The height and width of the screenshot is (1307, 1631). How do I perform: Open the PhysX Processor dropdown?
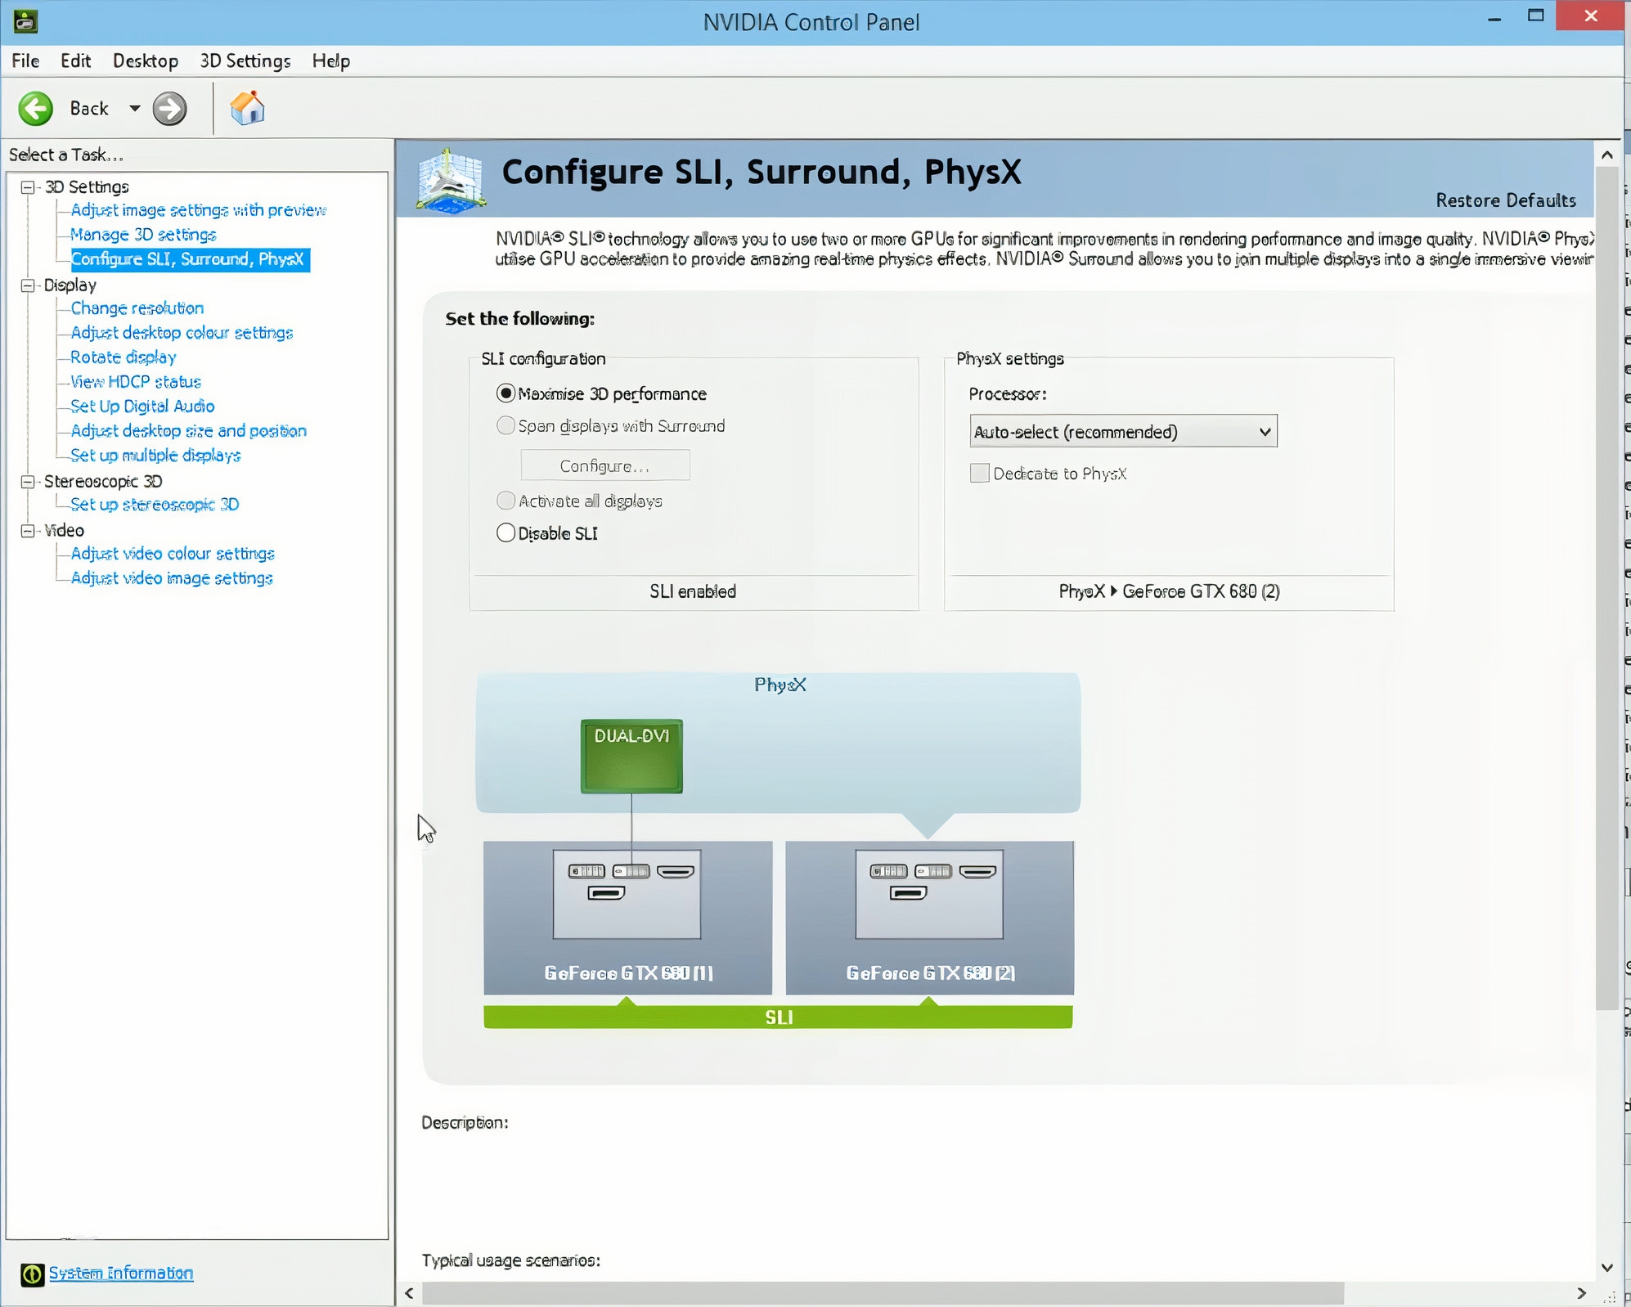1123,432
